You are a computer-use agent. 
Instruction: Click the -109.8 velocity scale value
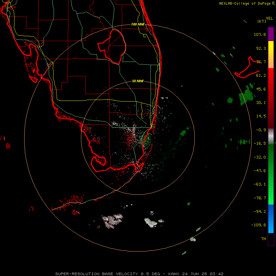point(259,225)
